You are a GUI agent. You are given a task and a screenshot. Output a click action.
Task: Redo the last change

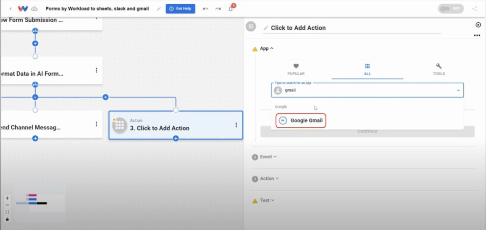point(218,9)
